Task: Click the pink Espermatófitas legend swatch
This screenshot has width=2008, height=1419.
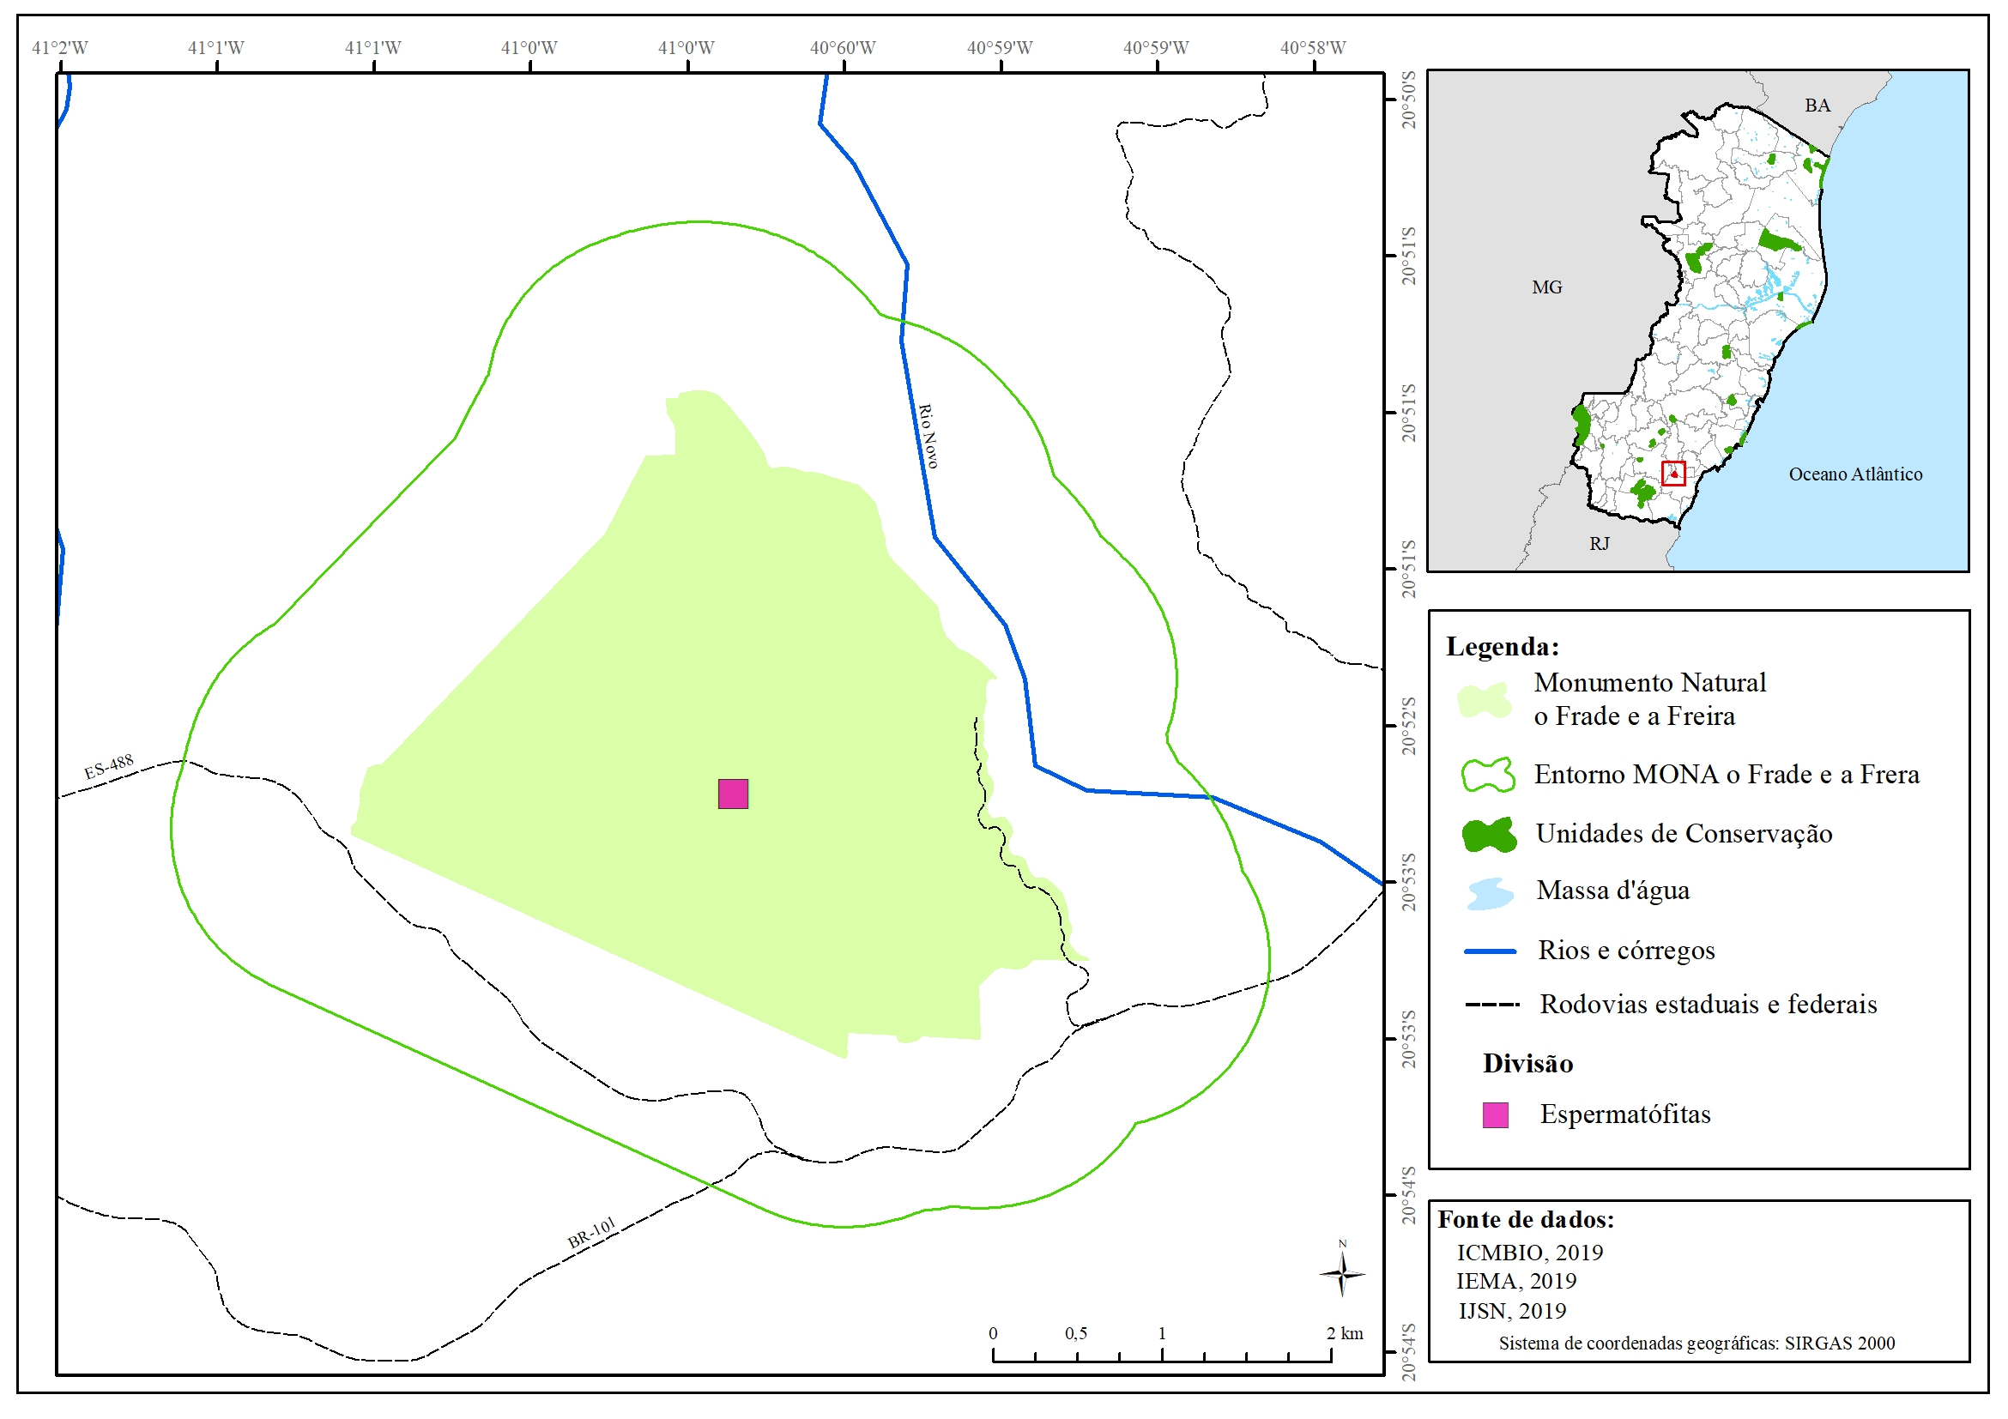Action: click(x=1496, y=1114)
